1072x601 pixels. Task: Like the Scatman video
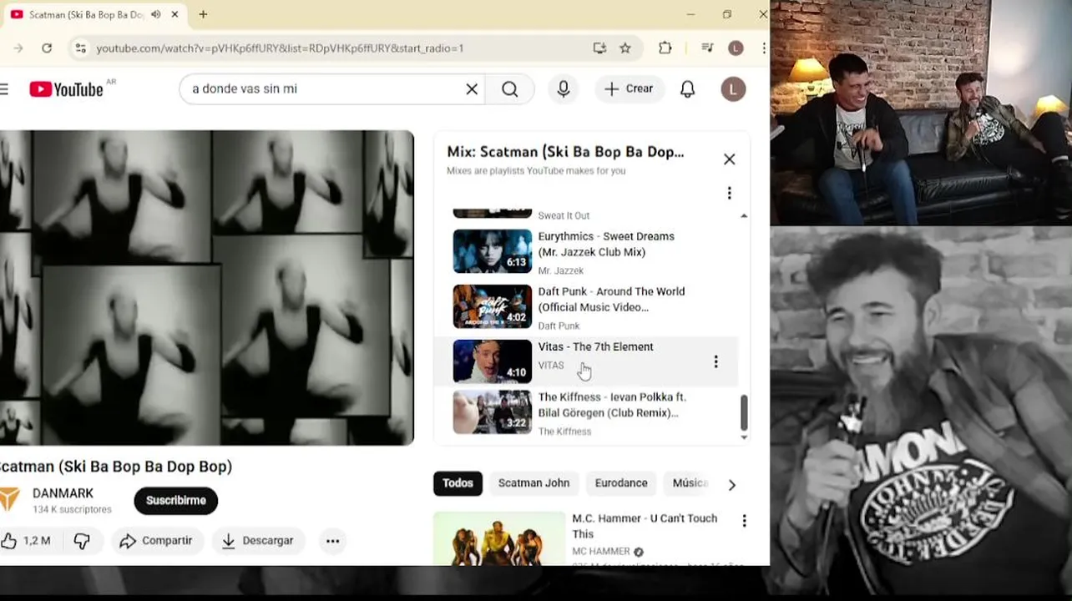click(26, 541)
